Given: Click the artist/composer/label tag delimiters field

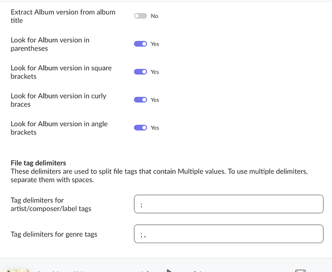Looking at the screenshot, I should point(228,204).
